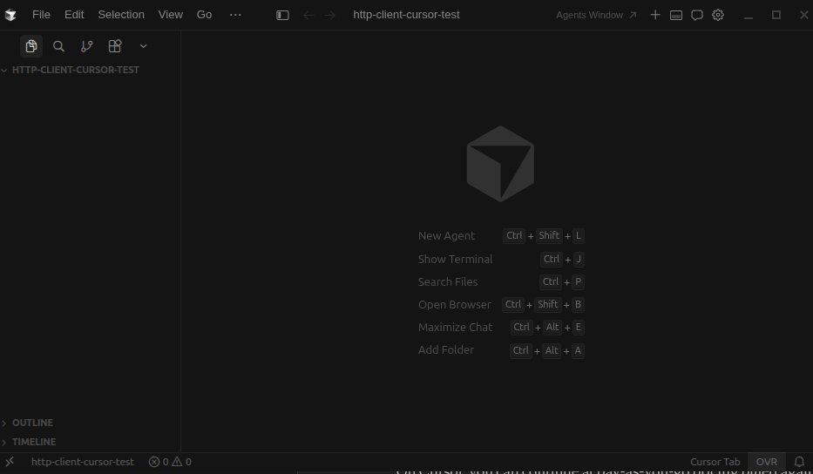The image size is (813, 474).
Task: Toggle OVR overtype mode indicator
Action: [x=766, y=462]
